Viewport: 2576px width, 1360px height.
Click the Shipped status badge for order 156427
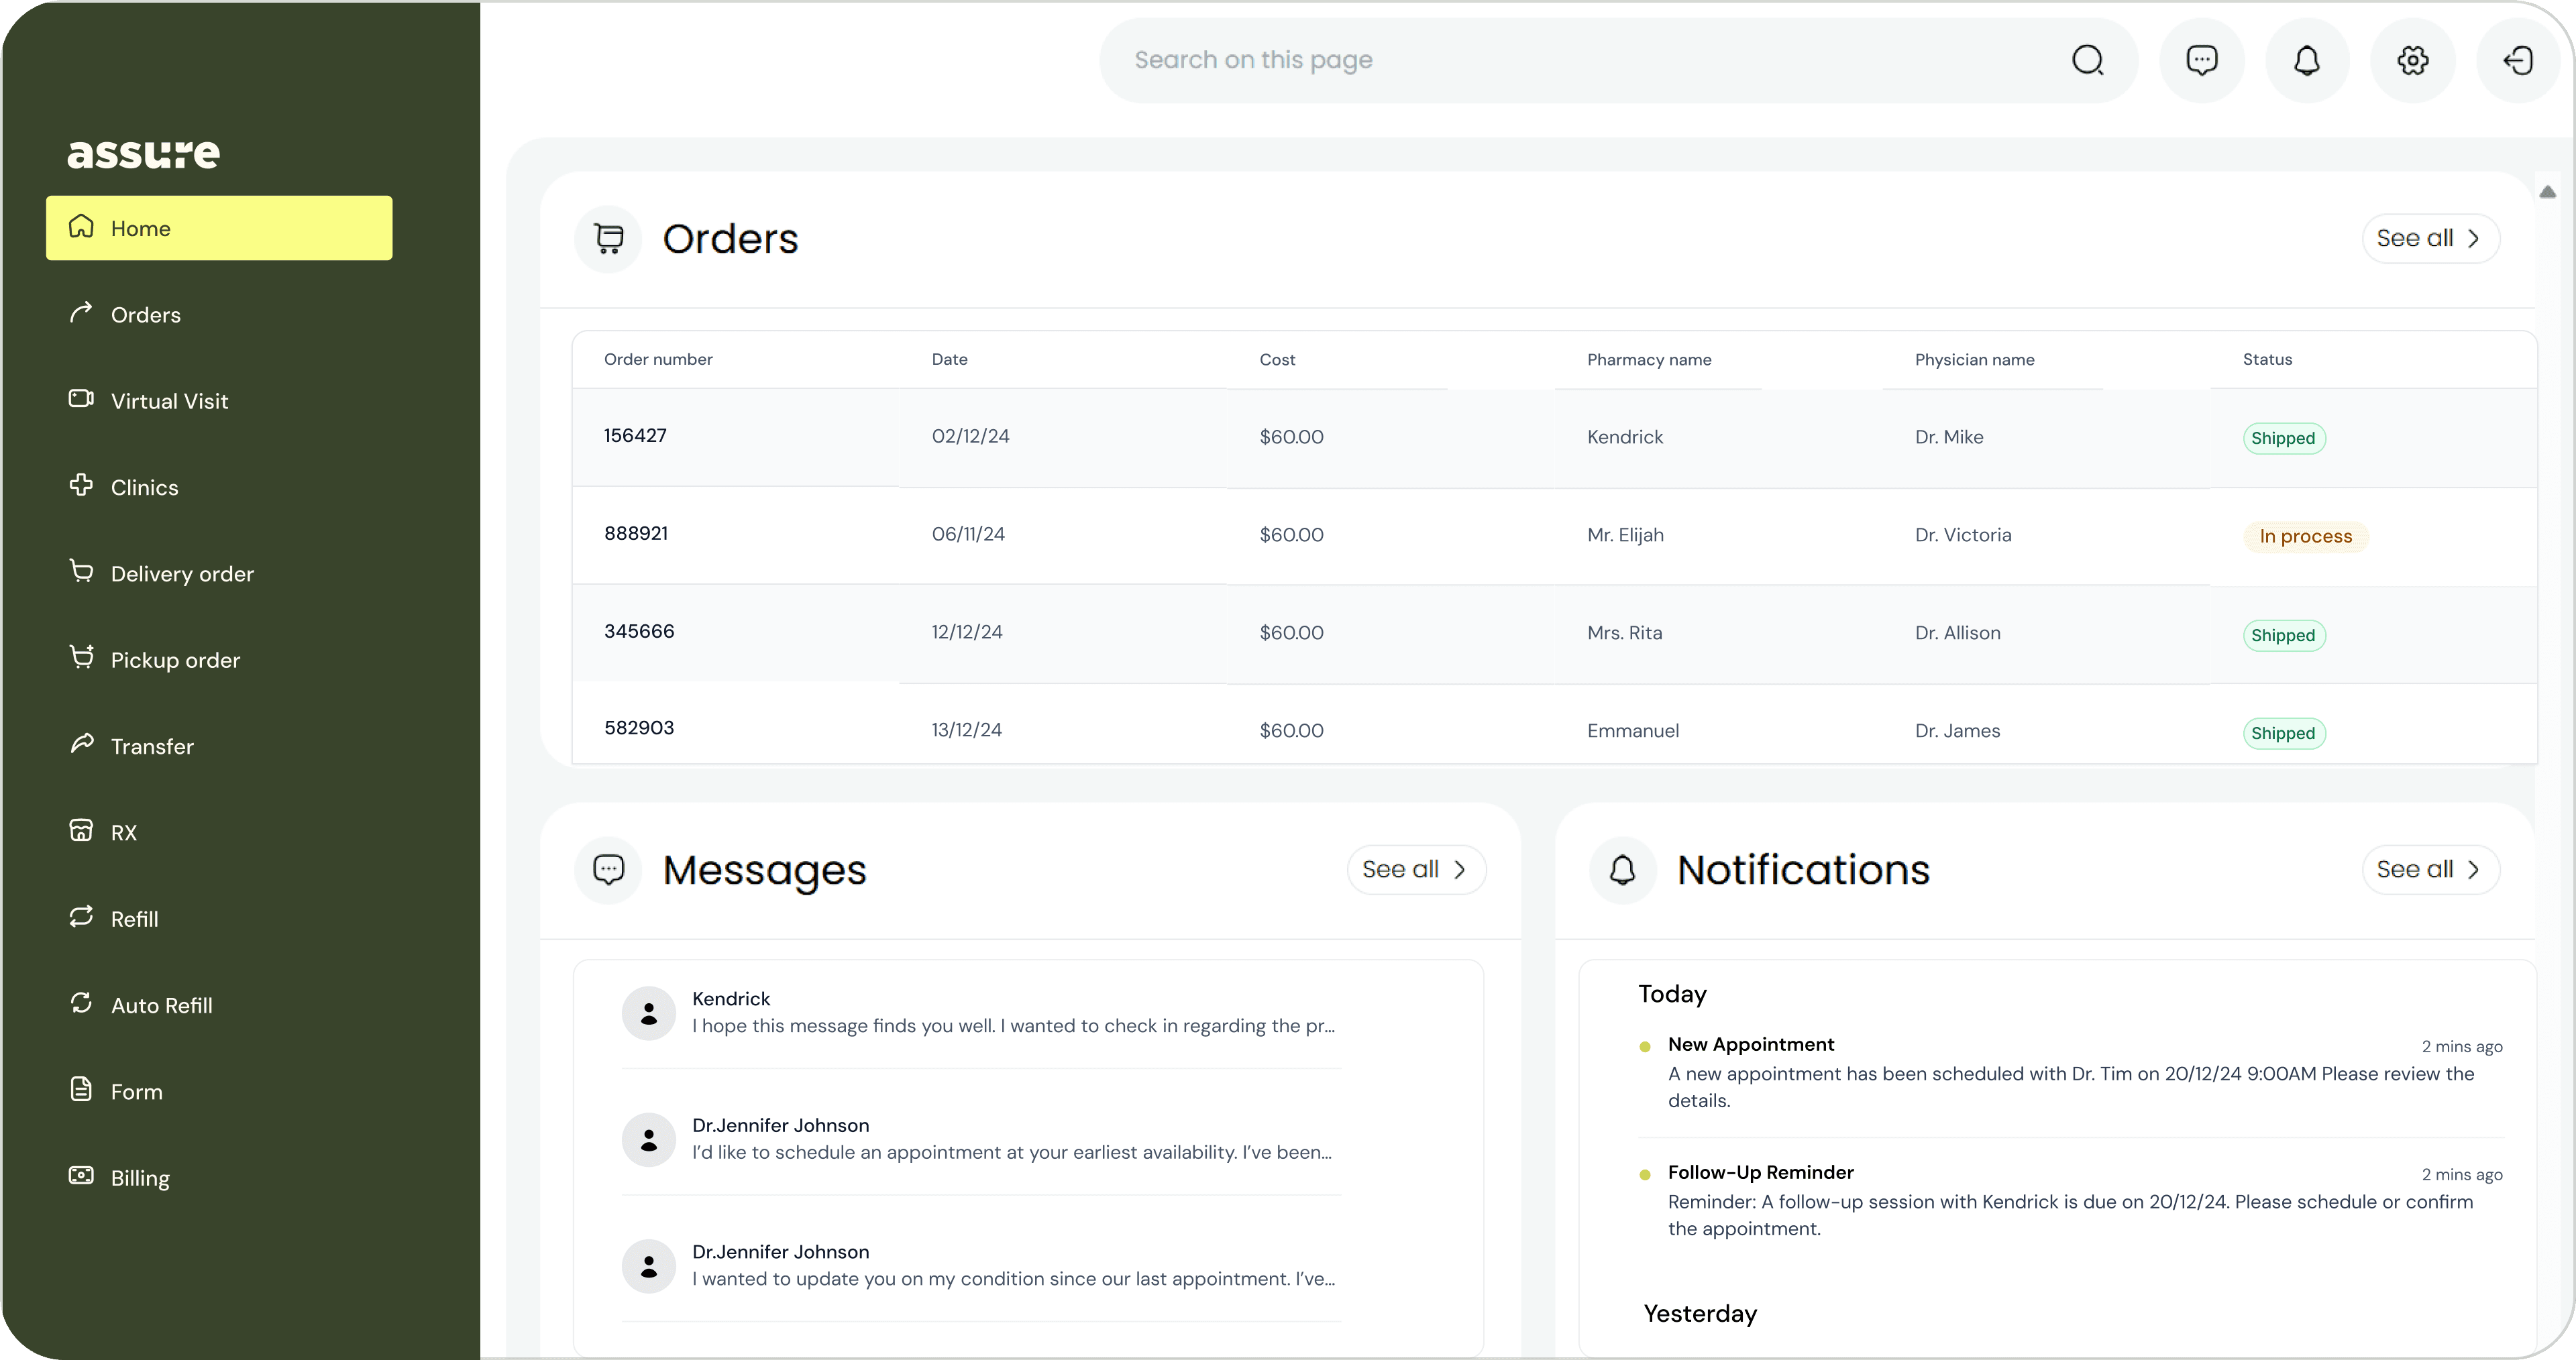[x=2284, y=437]
